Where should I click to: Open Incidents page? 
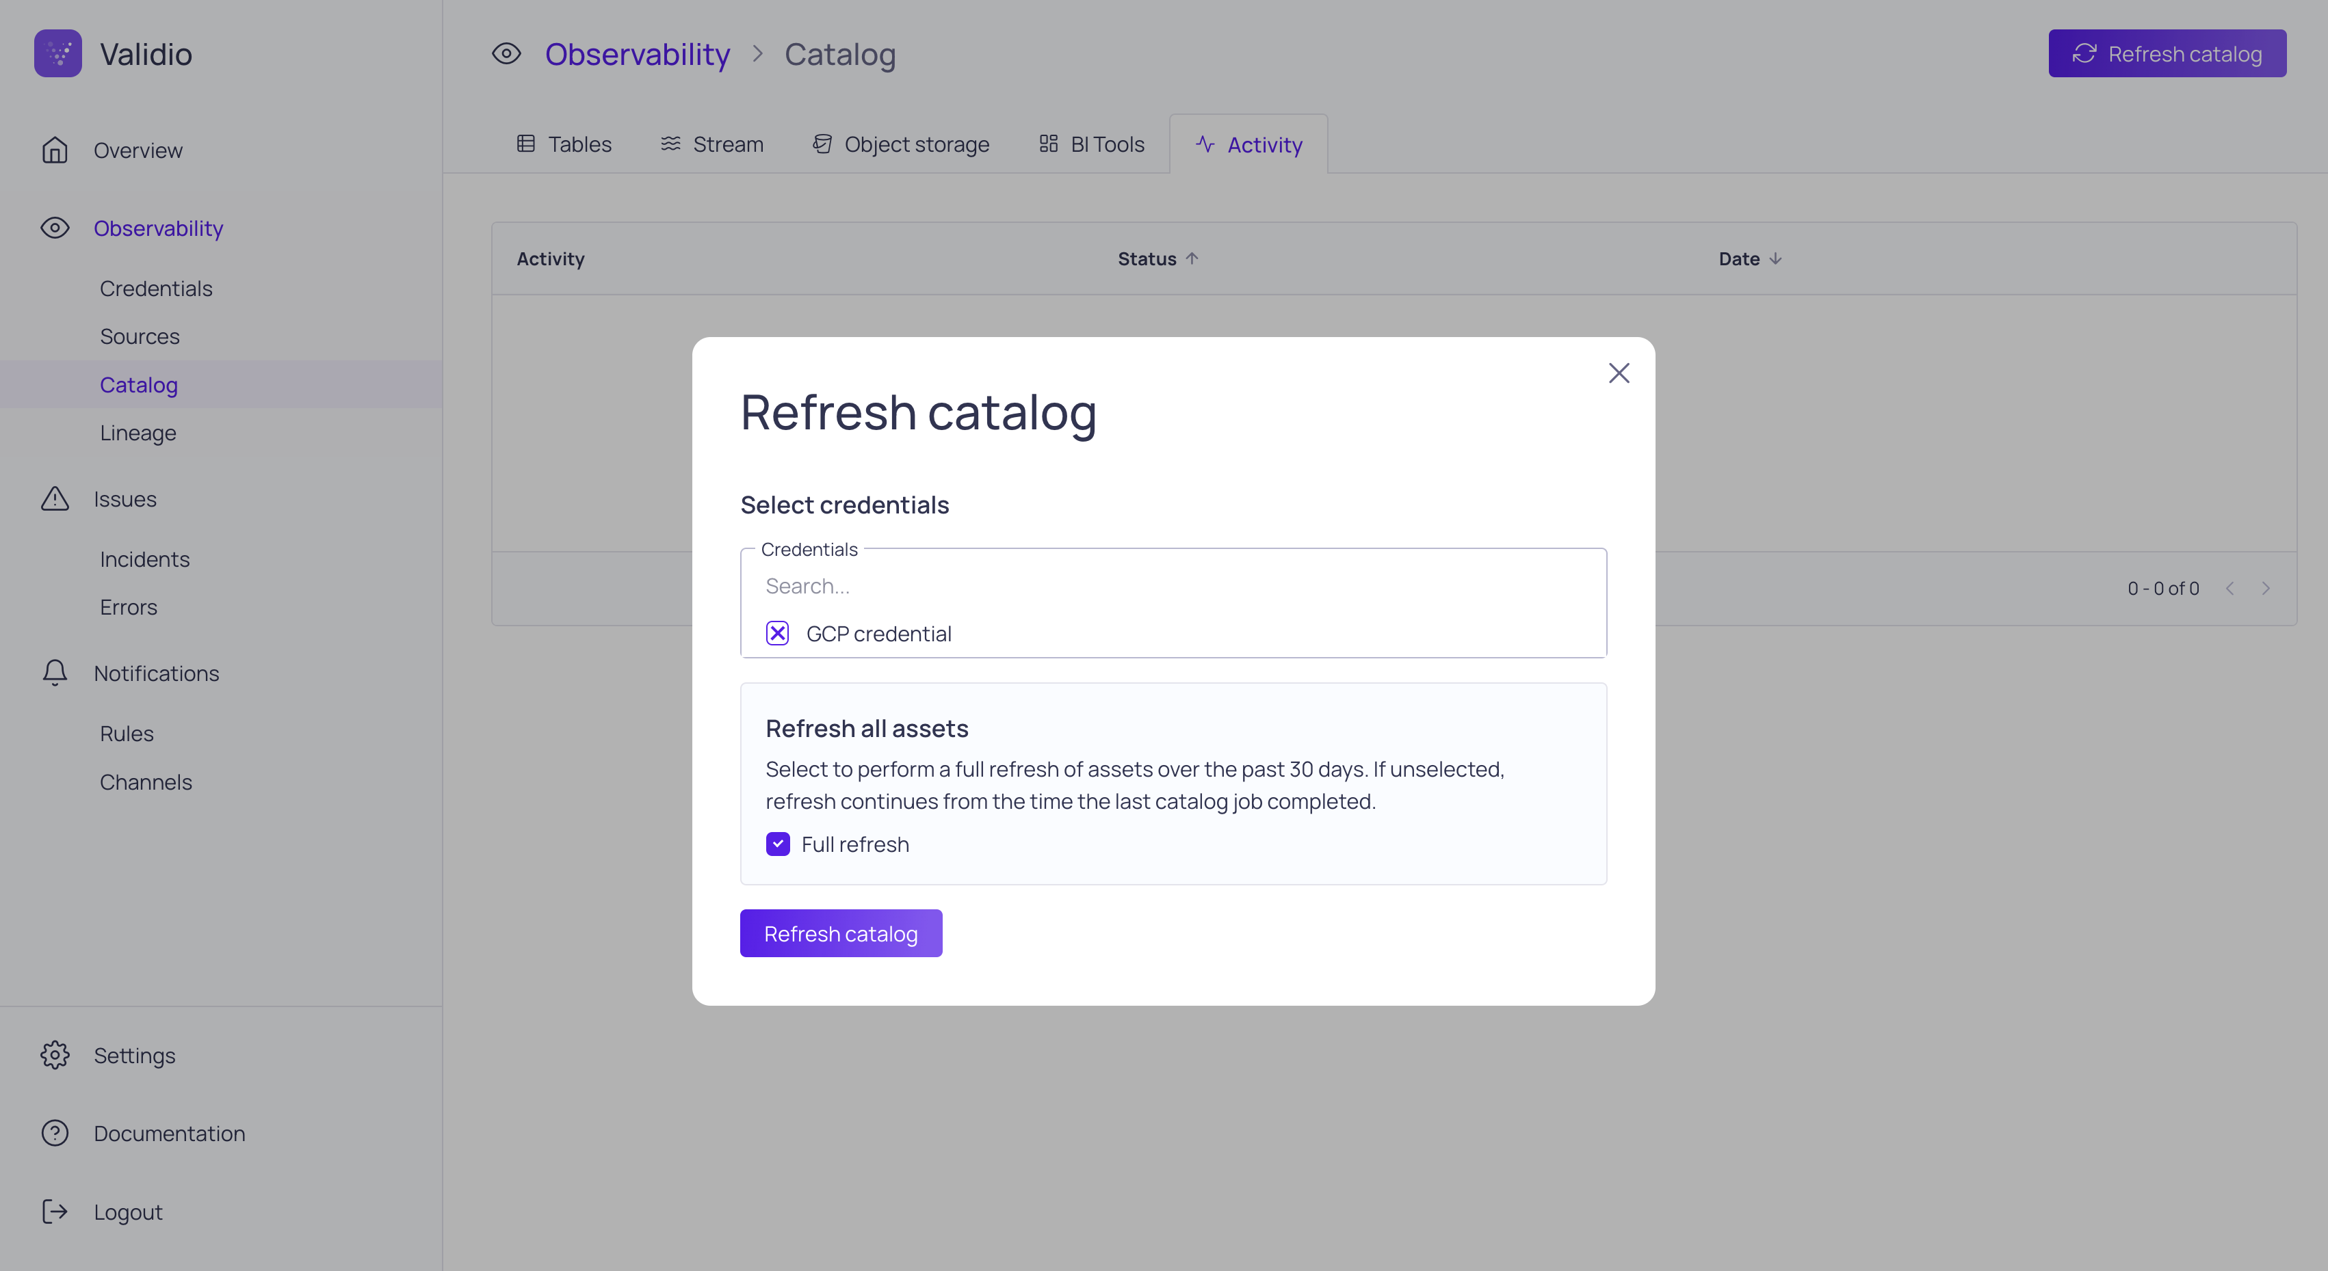pyautogui.click(x=144, y=559)
